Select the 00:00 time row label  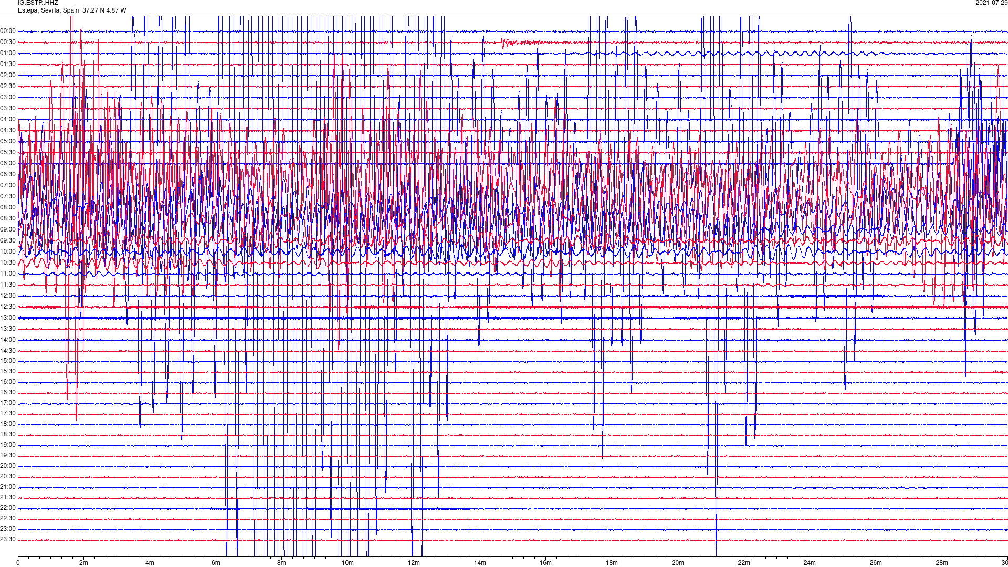pos(8,31)
